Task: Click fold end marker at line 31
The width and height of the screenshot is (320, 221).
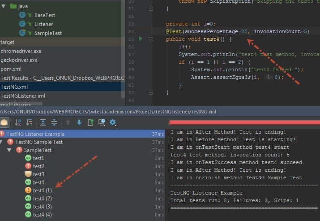Action: pos(151,9)
